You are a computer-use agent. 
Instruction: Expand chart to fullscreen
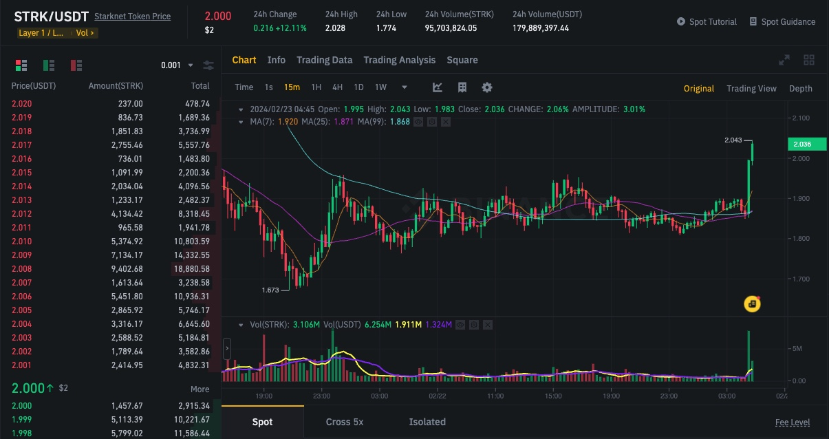(x=784, y=60)
